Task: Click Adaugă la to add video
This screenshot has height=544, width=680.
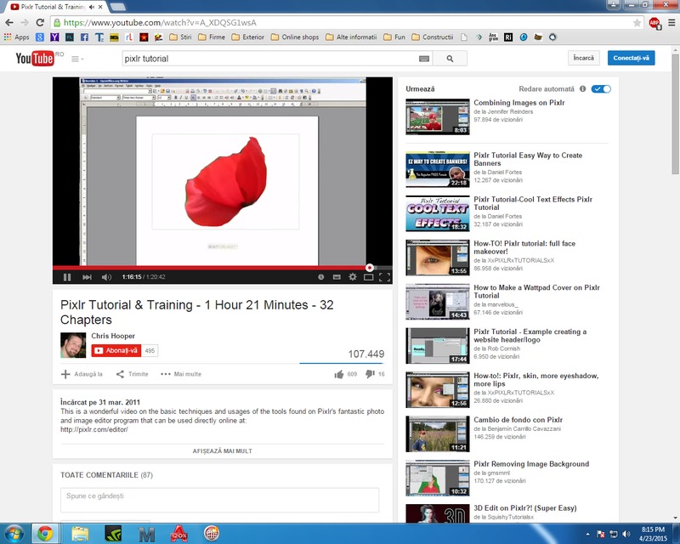Action: pyautogui.click(x=82, y=374)
